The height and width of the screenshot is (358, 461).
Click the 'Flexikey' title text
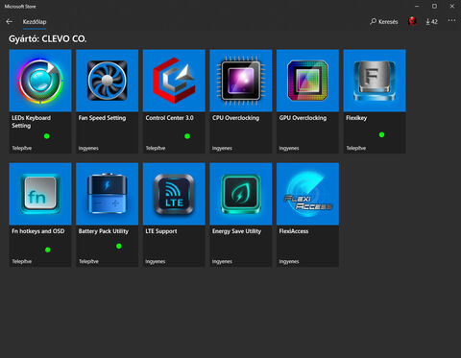(356, 118)
